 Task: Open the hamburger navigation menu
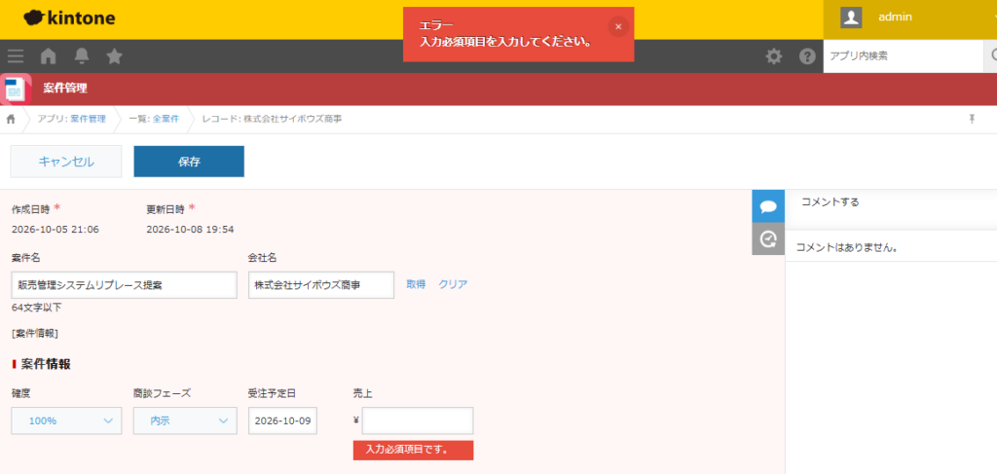click(16, 56)
